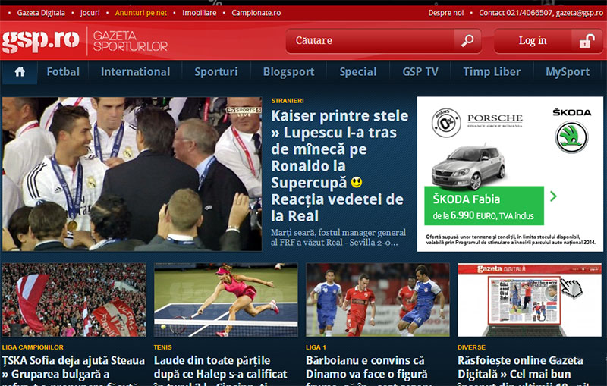Go to the Blogsport section

[288, 72]
